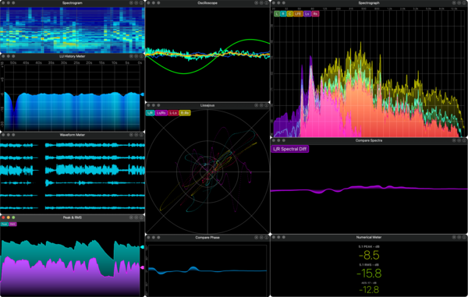Click rightmost title bar icon of Waveform Meter
468x297 pixels.
tap(141, 135)
